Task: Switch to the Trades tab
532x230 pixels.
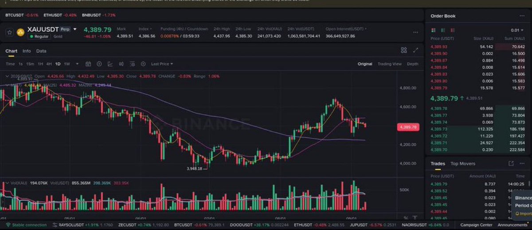Action: 438,164
